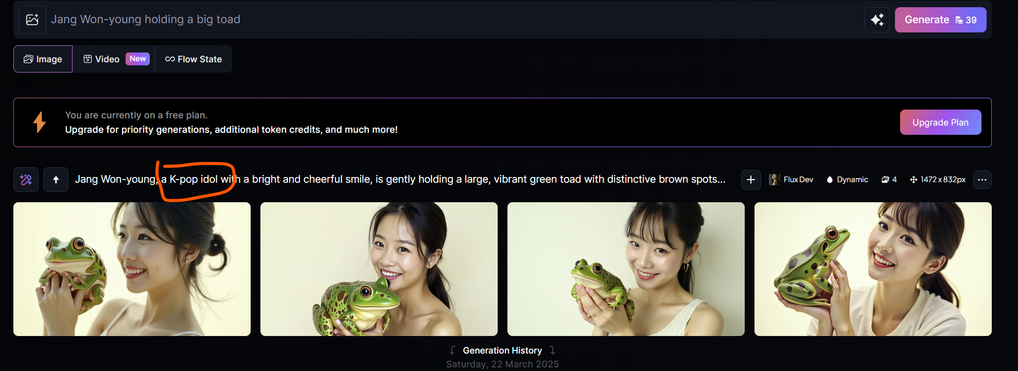Click the sparkle prompt enhance icon

(x=877, y=20)
